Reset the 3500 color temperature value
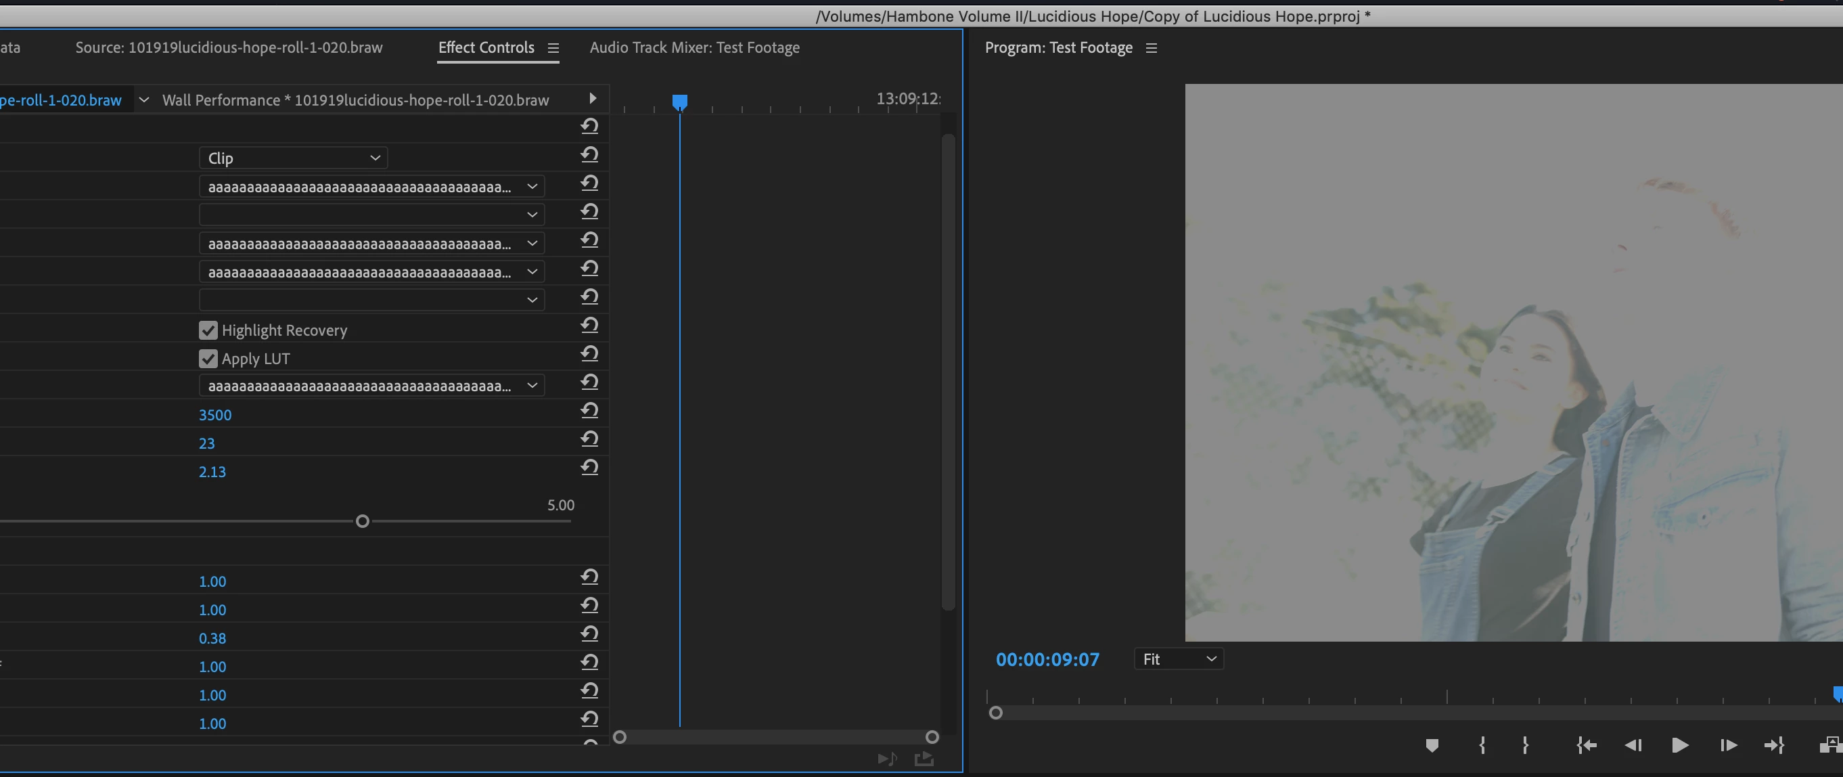This screenshot has width=1843, height=777. (589, 411)
